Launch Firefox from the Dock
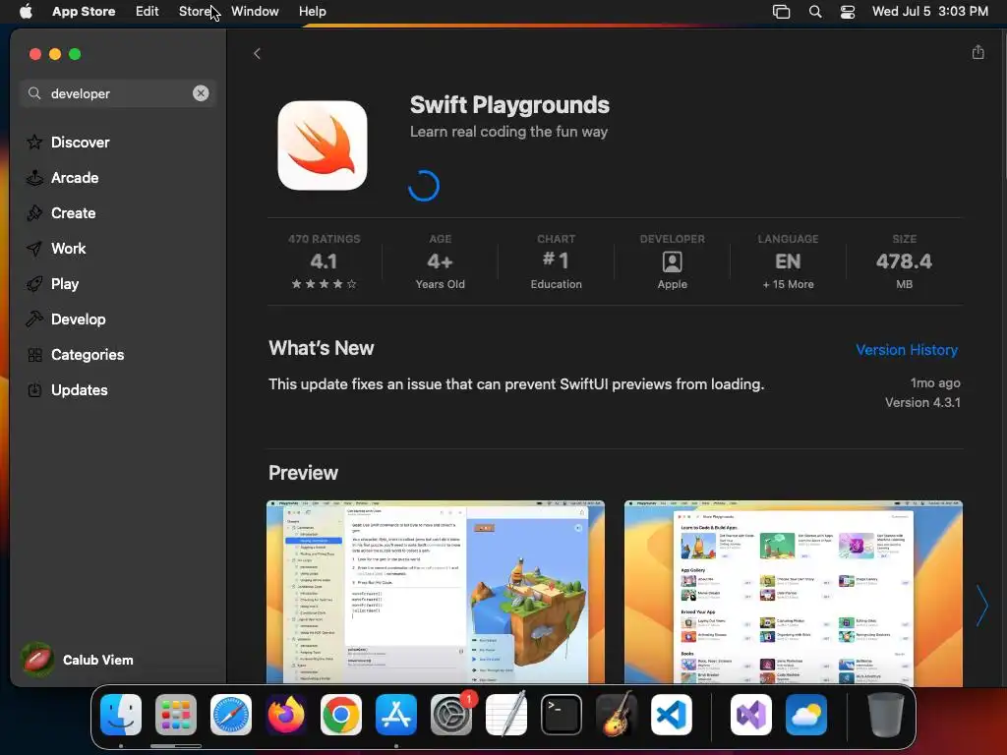The width and height of the screenshot is (1007, 755). coord(286,715)
